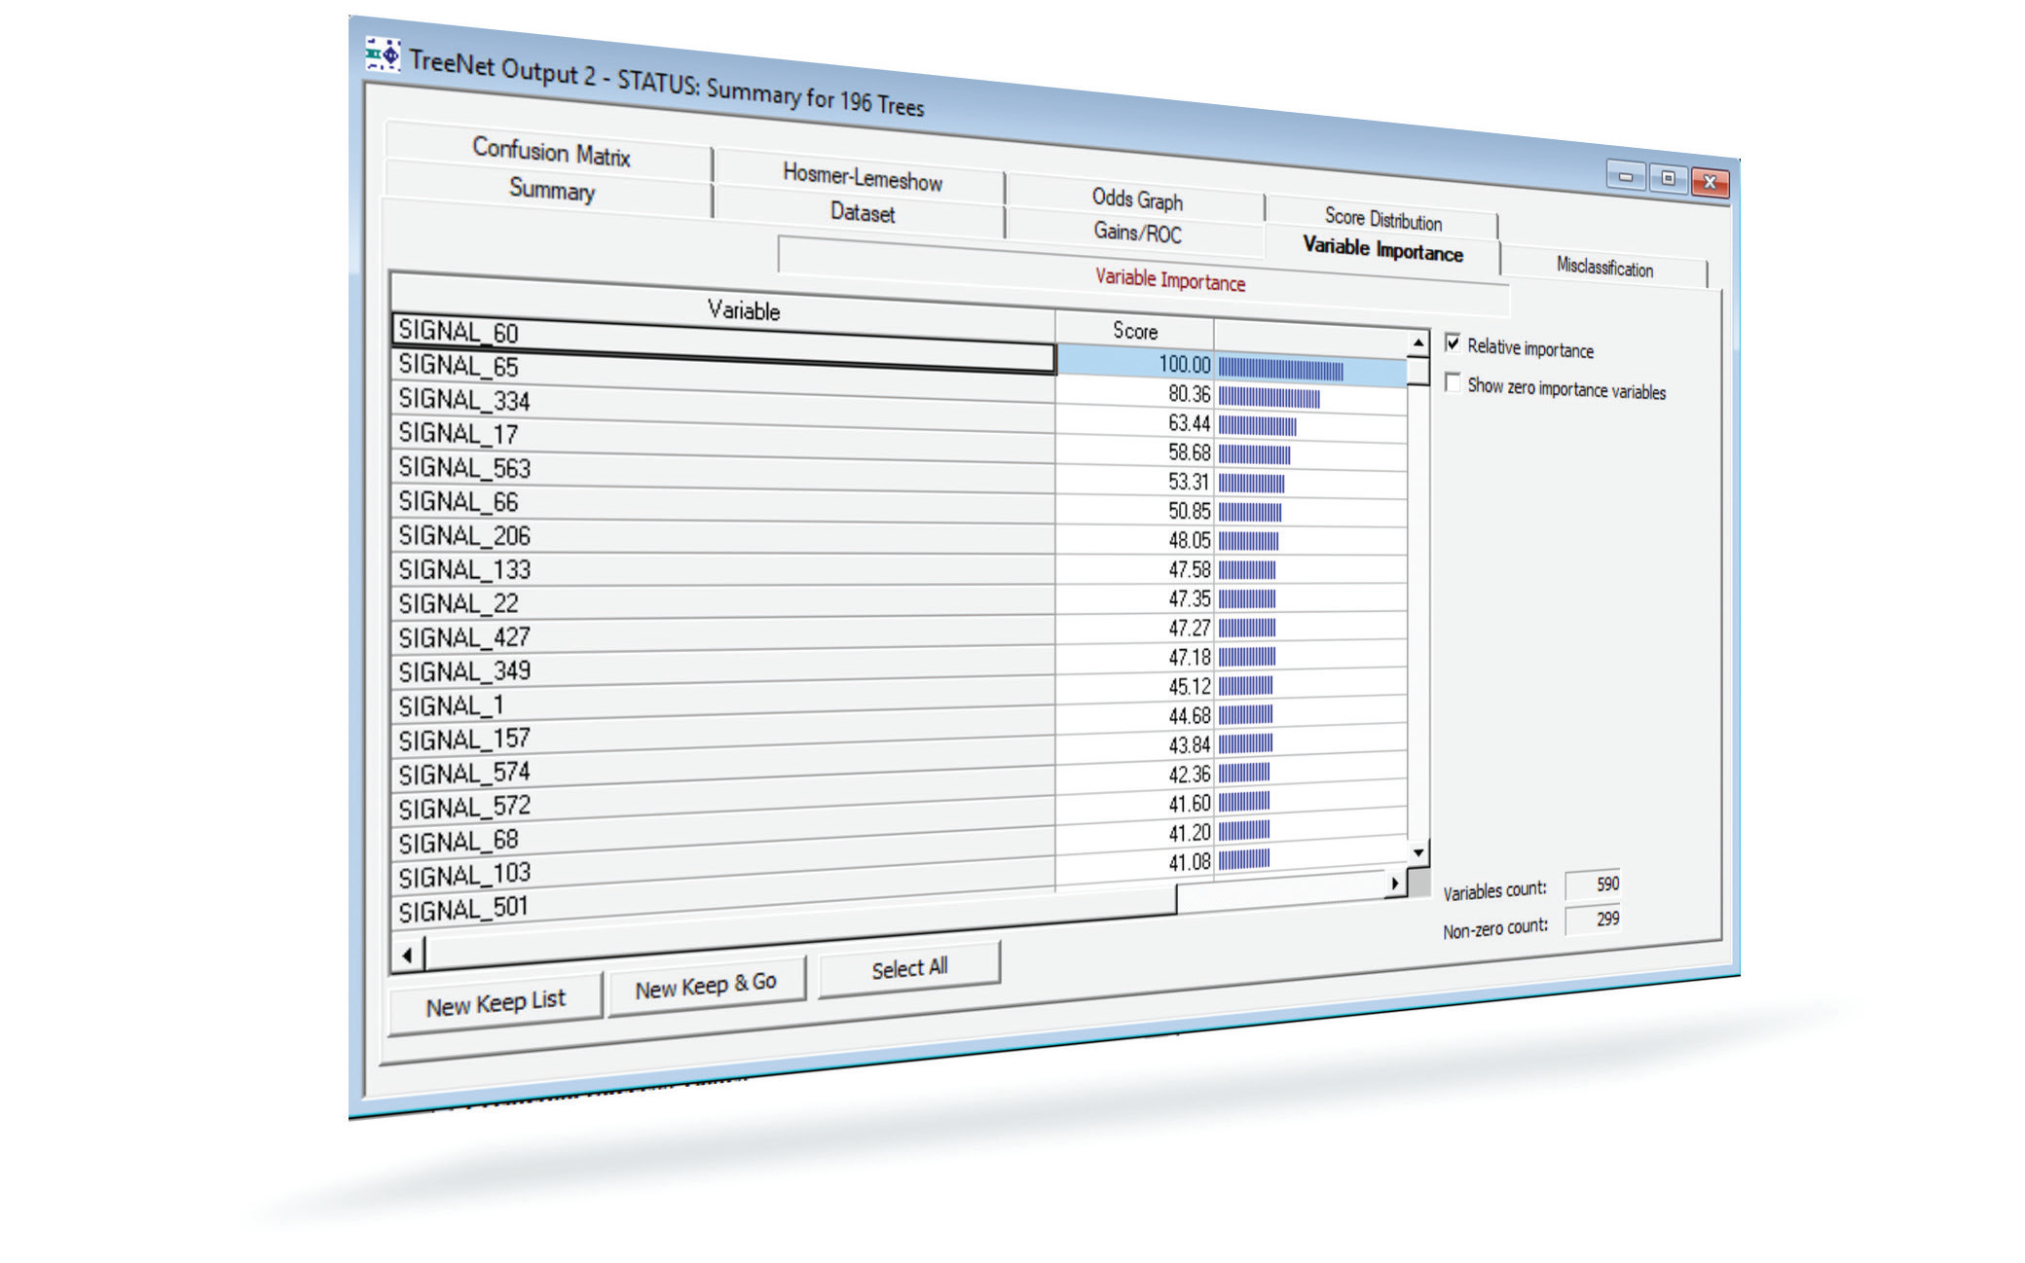
Task: Enable Show zero importance variables
Action: pyautogui.click(x=1453, y=382)
